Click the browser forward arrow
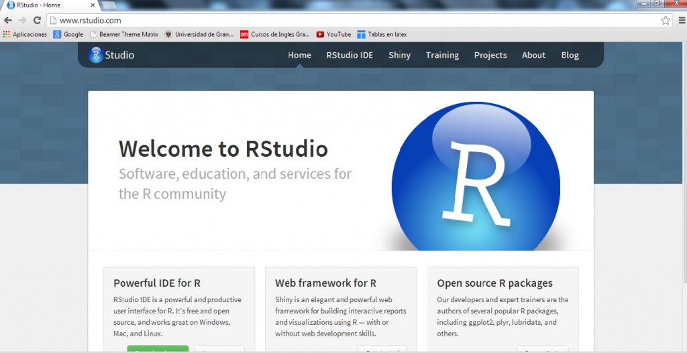Viewport: 687px width, 353px height. coord(22,20)
